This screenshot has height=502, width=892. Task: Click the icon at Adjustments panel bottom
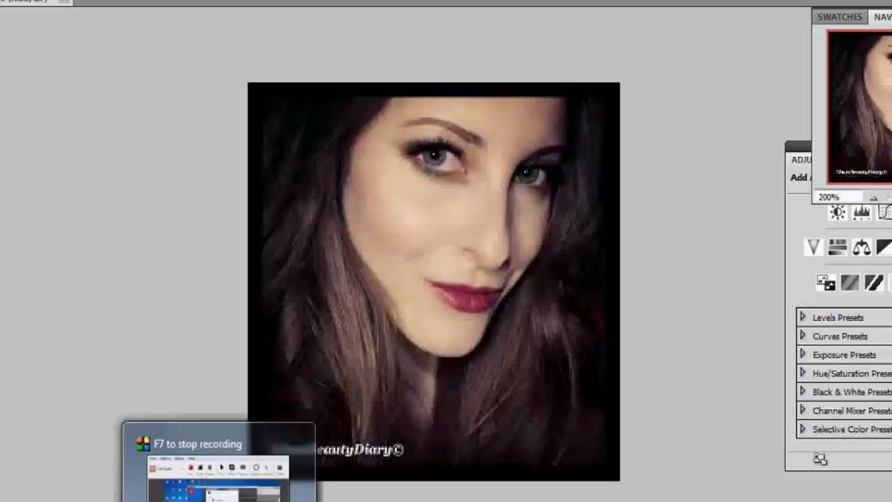coord(820,459)
